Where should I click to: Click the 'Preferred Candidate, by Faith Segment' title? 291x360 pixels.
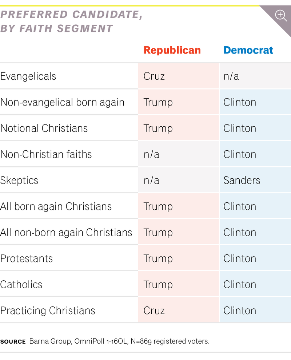click(71, 21)
